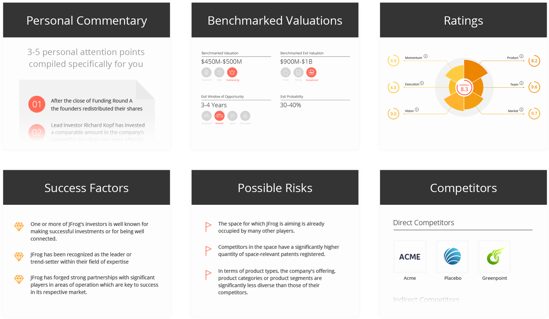Open the Acme competitor logo
The height and width of the screenshot is (319, 549).
click(410, 256)
